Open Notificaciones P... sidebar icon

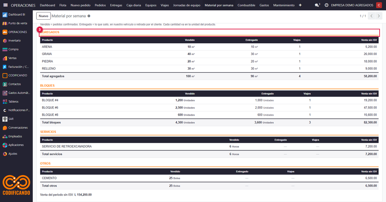click(x=5, y=110)
